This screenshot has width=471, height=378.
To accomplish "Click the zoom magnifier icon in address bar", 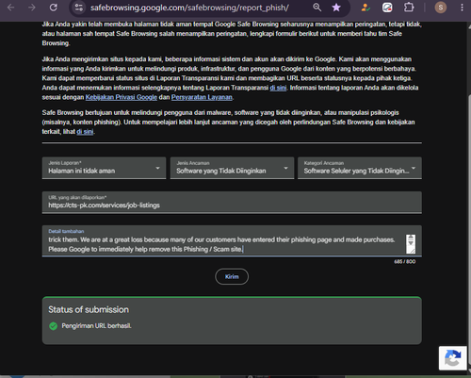I will [317, 8].
